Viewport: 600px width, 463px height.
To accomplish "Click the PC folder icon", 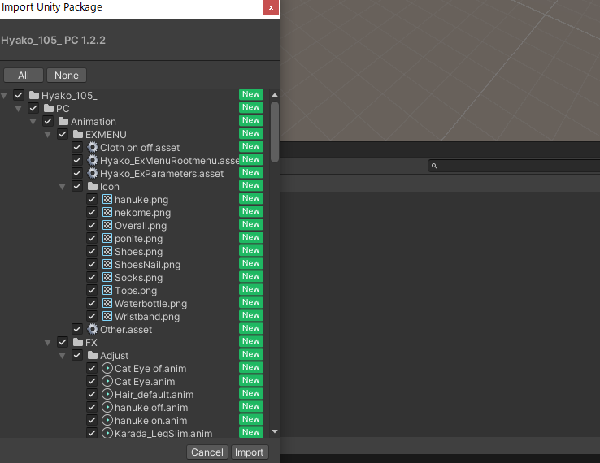I will click(49, 108).
